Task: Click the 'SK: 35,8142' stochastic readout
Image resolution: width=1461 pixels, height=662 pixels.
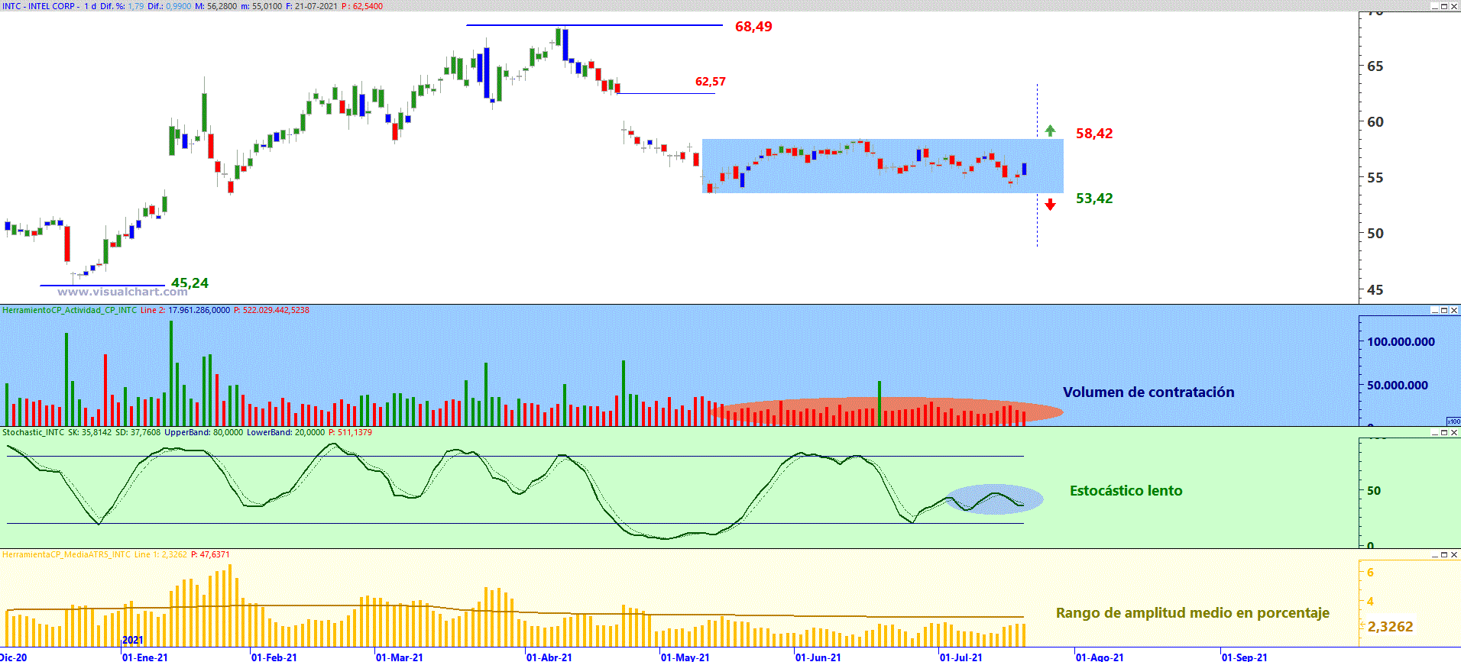Action: point(89,432)
